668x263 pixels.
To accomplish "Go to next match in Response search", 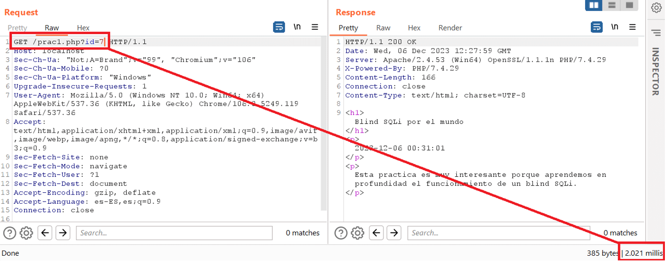I will [x=394, y=233].
